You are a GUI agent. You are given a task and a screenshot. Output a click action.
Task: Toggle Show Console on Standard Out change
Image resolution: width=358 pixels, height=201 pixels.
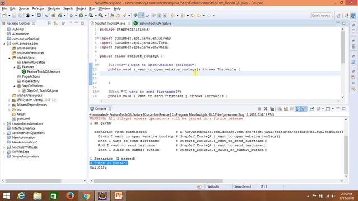coord(298,109)
